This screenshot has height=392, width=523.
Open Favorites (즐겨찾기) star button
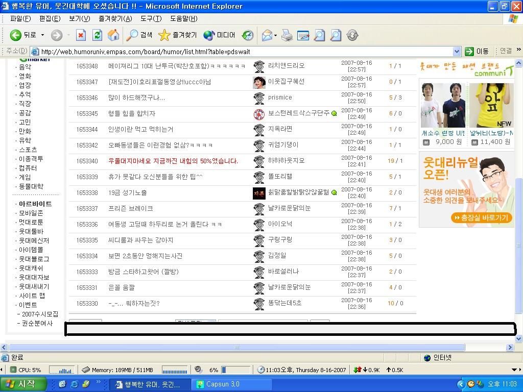[x=177, y=35]
